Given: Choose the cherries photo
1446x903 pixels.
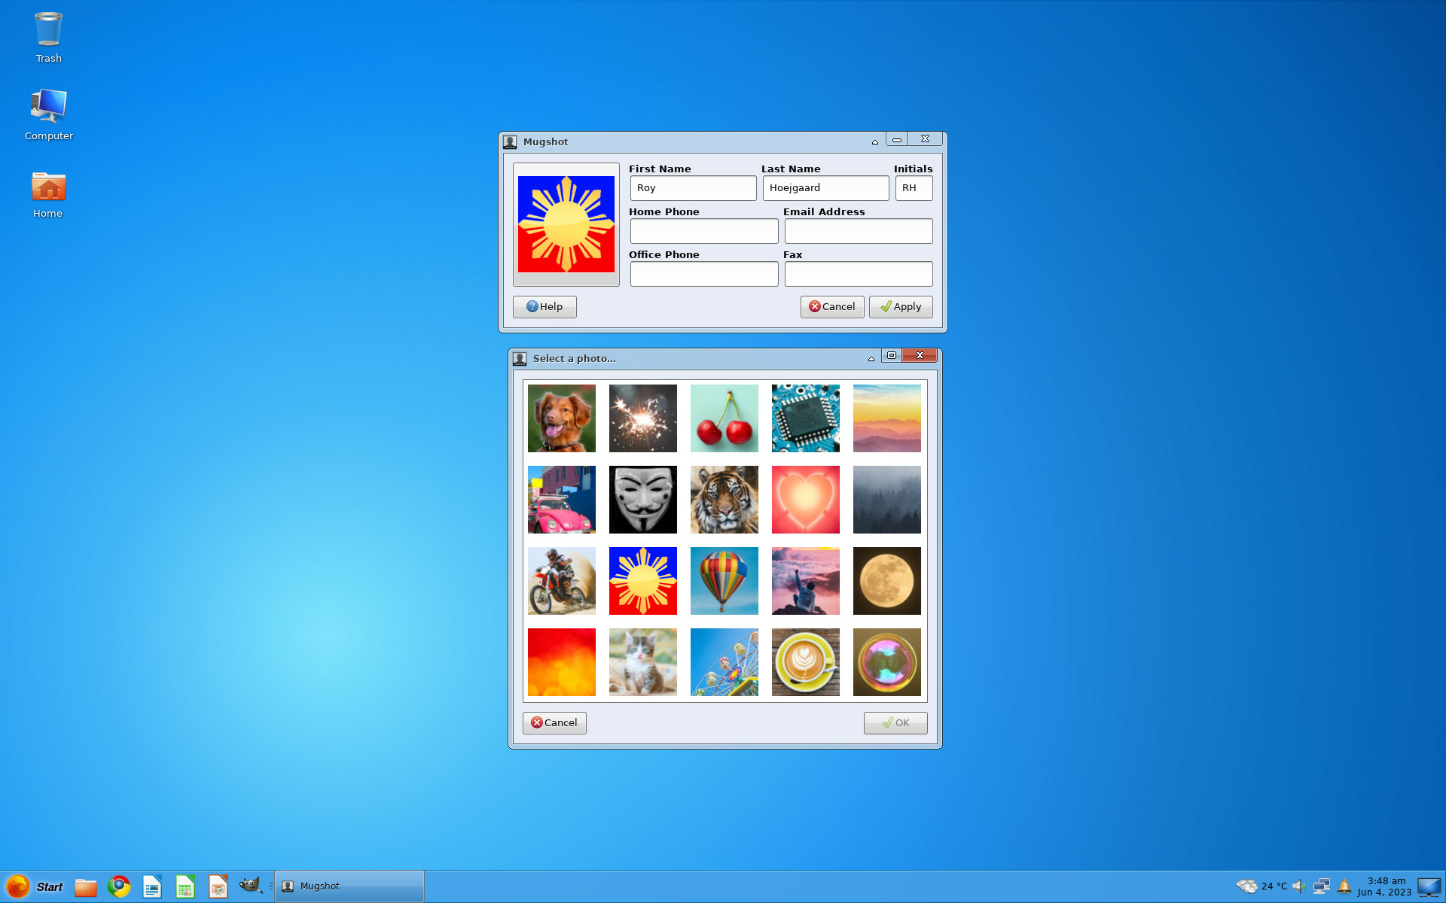Looking at the screenshot, I should pyautogui.click(x=724, y=418).
